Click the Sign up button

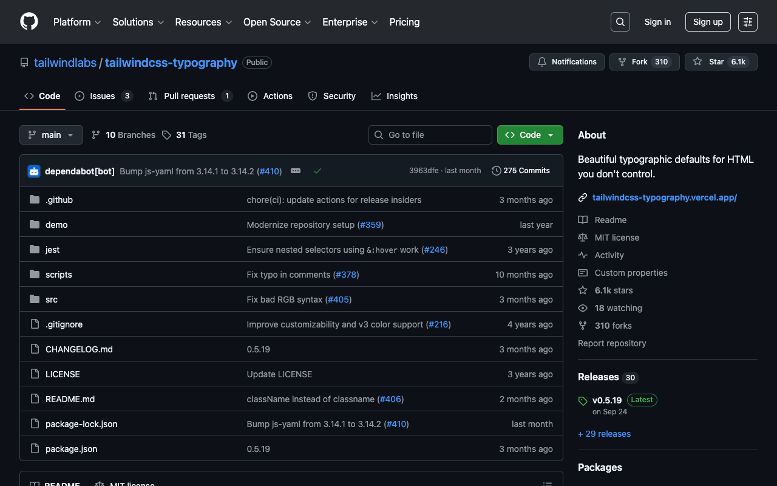(708, 22)
